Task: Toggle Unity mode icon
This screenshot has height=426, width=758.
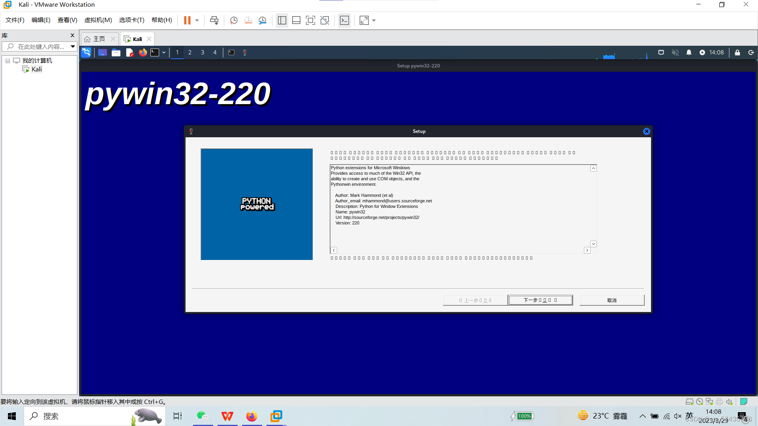Action: coord(325,21)
